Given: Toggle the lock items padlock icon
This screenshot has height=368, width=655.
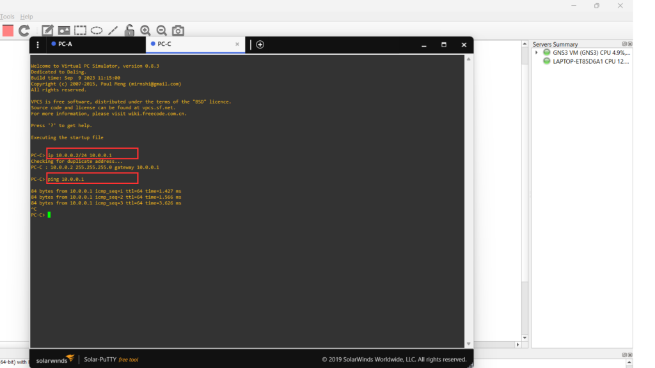Looking at the screenshot, I should pyautogui.click(x=129, y=30).
